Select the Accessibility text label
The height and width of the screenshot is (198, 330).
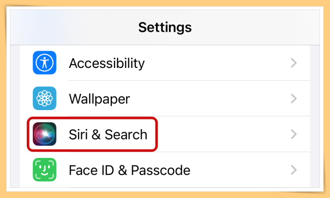[106, 63]
